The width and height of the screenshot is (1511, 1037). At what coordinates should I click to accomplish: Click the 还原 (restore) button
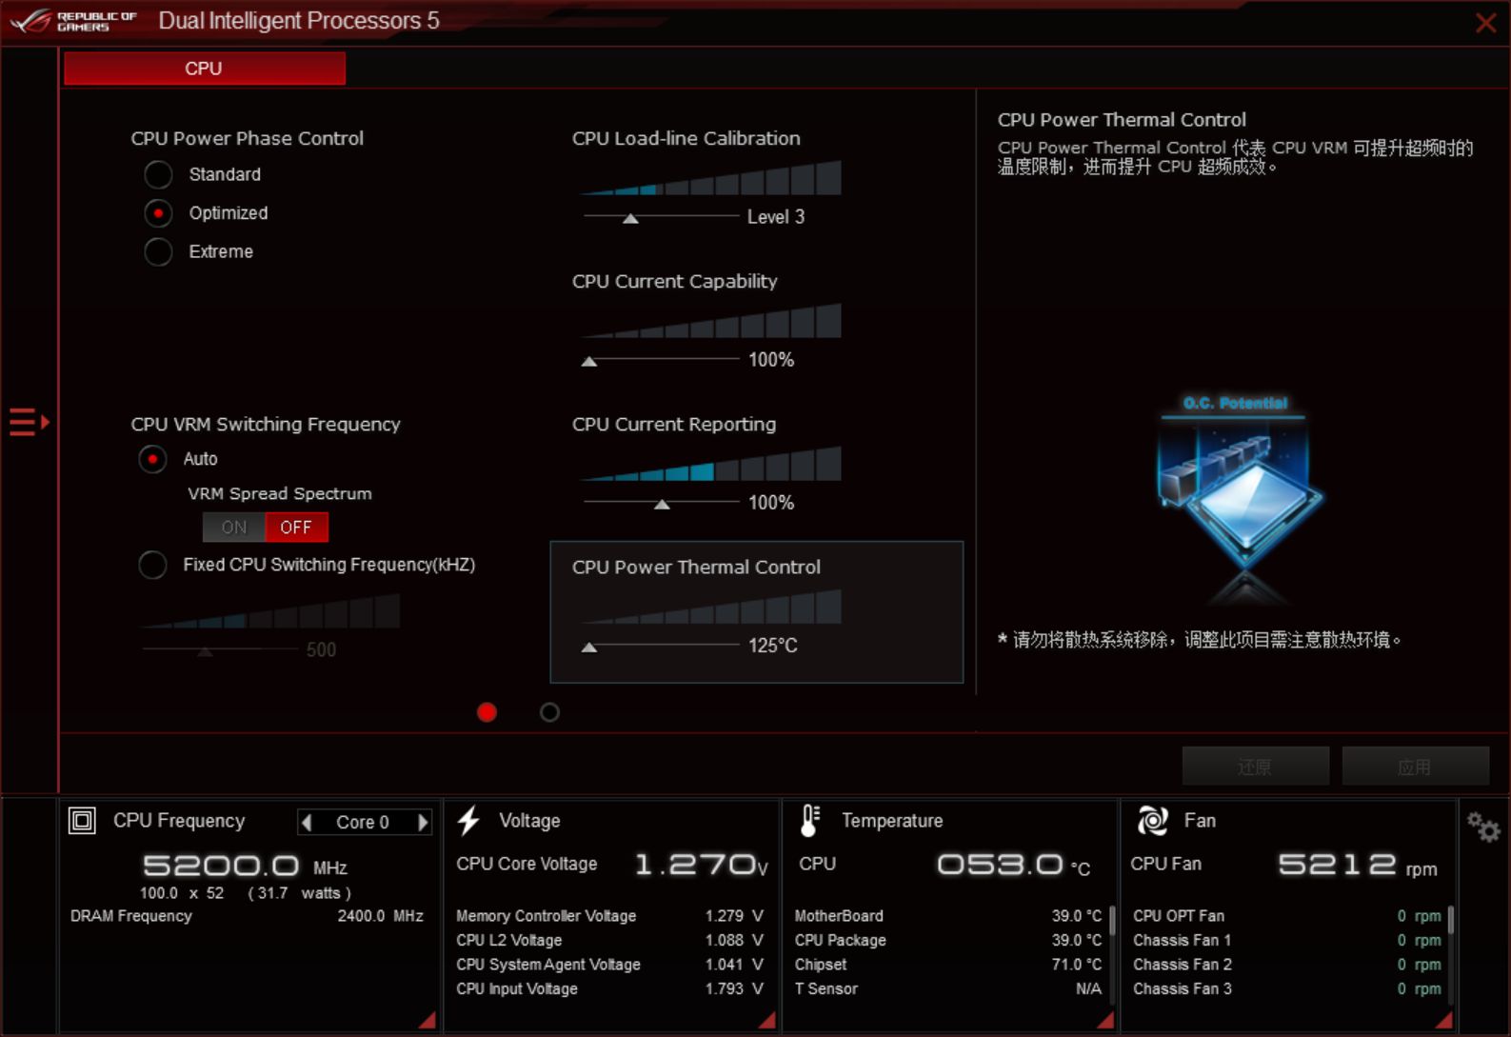pos(1255,767)
